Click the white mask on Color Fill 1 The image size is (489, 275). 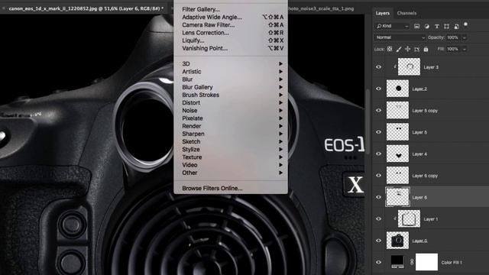click(426, 262)
